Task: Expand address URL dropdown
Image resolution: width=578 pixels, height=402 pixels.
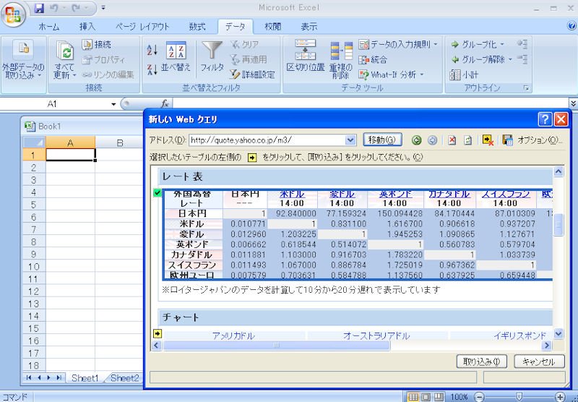Action: click(350, 140)
